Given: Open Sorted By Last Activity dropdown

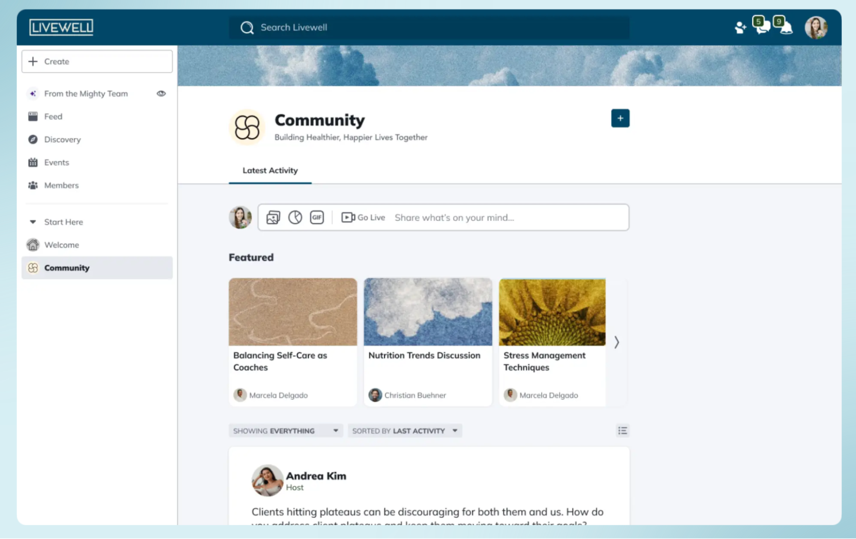Looking at the screenshot, I should point(405,431).
